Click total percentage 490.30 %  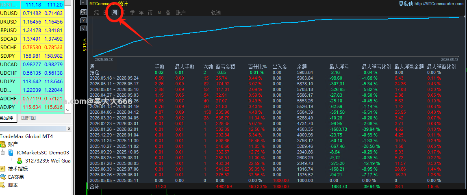(x=258, y=186)
